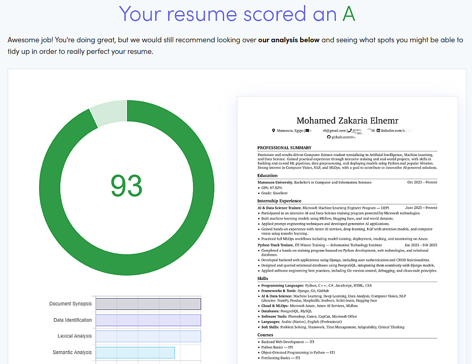Screen dimensions: 472x364
Task: Select the Data Identification bar
Action: 148,320
